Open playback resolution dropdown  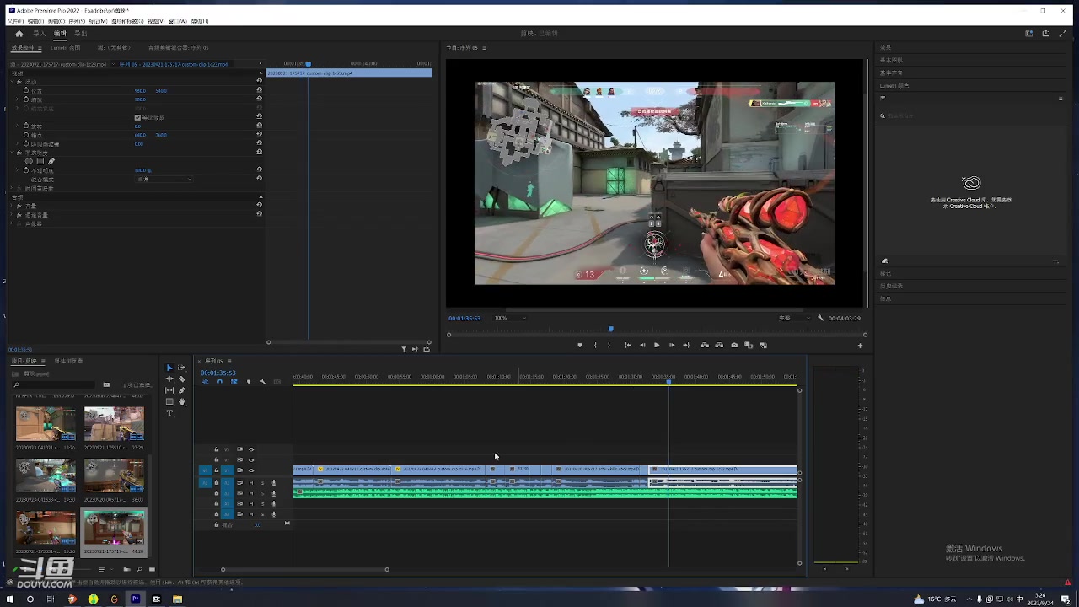[x=795, y=318]
